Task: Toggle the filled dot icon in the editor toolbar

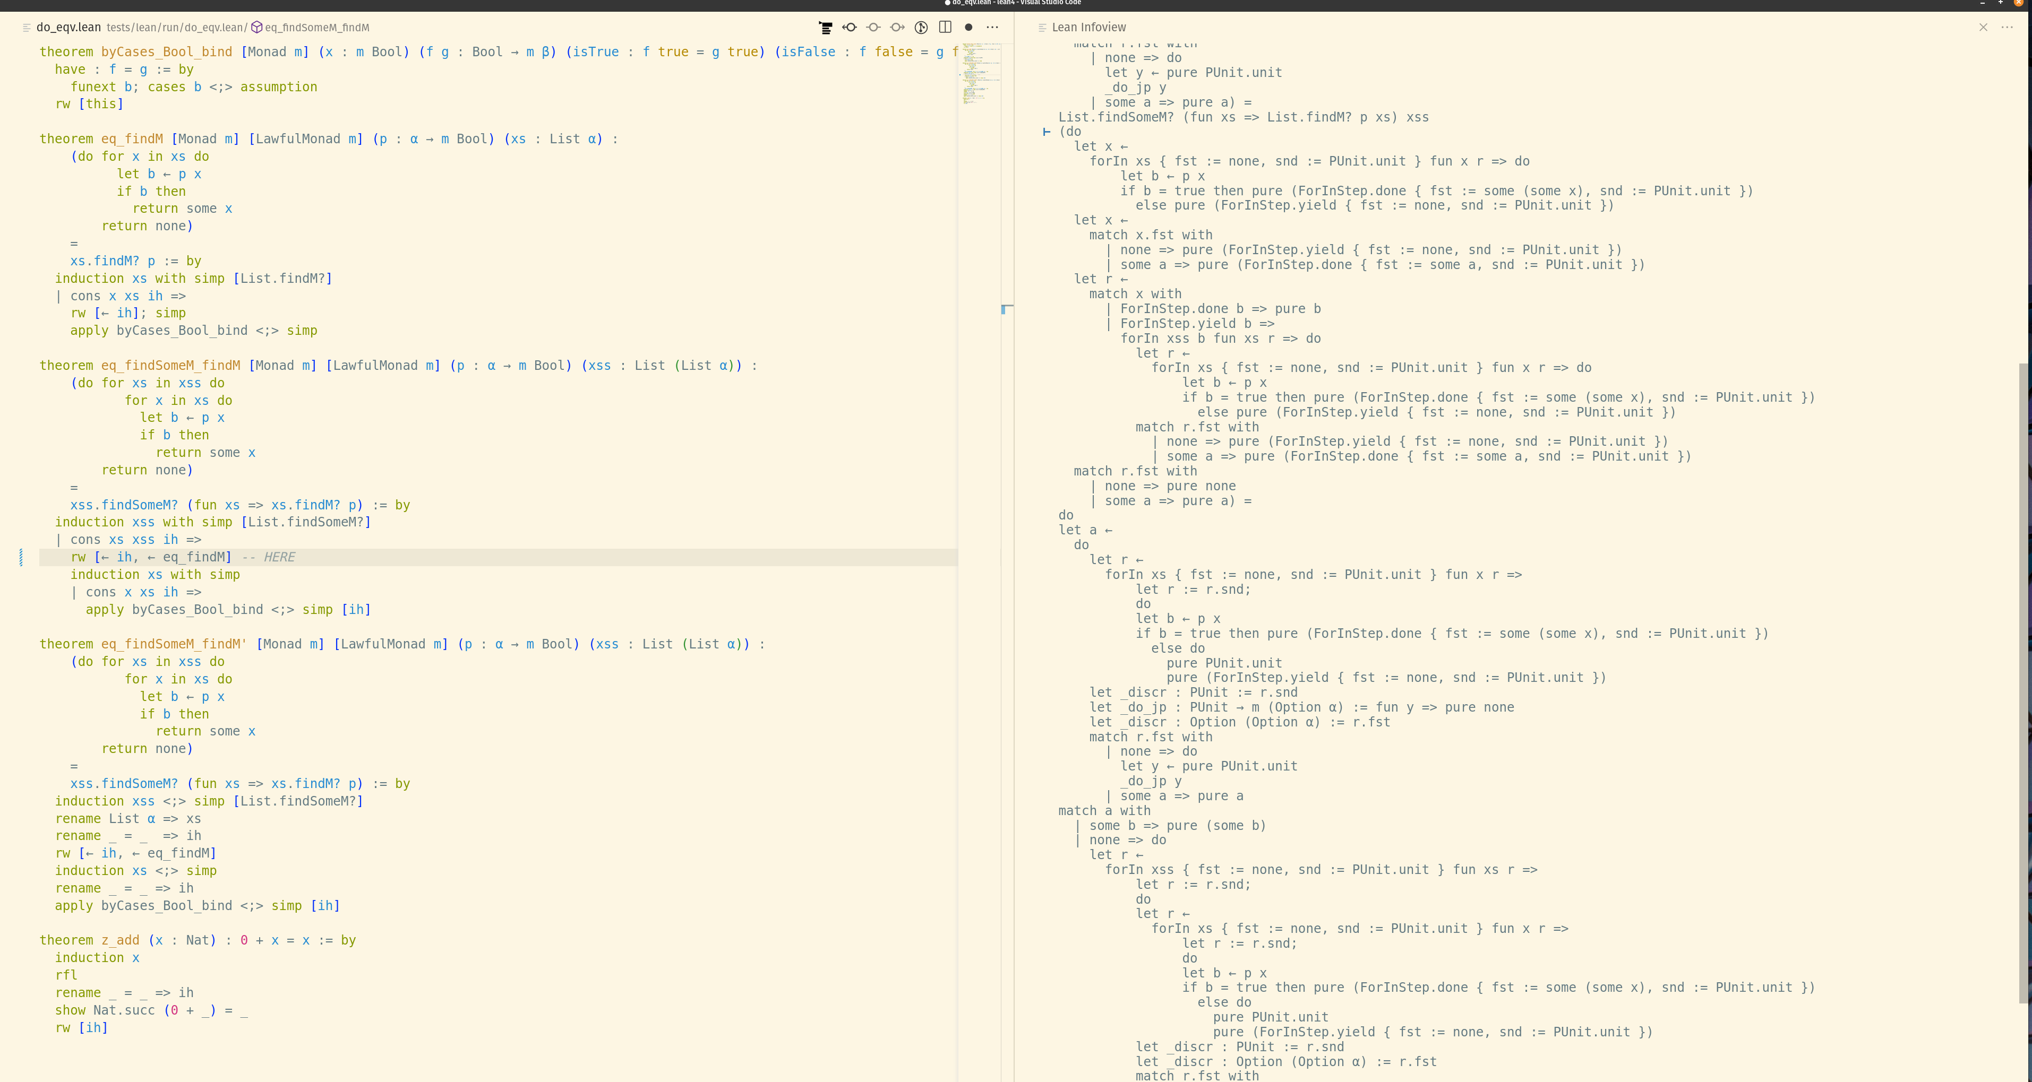Action: point(968,27)
